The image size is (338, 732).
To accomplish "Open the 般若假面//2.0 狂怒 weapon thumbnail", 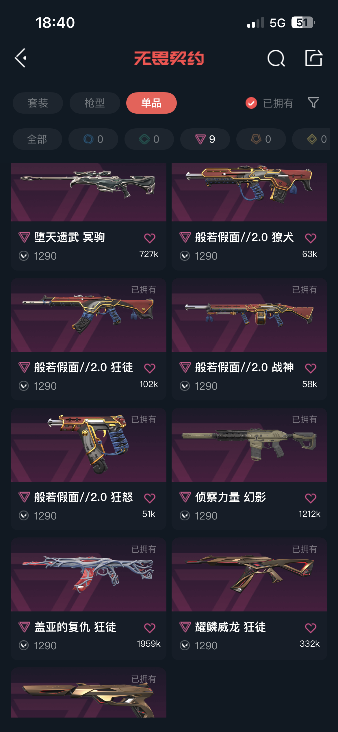I will pos(88,445).
